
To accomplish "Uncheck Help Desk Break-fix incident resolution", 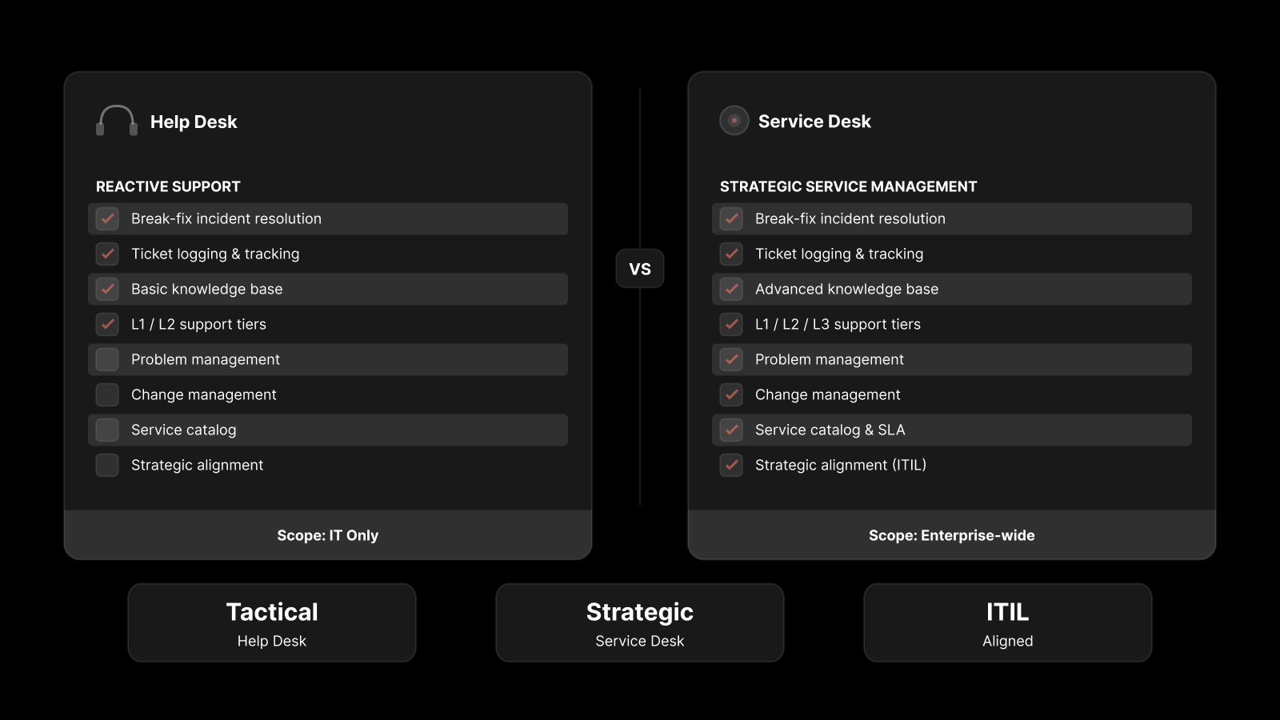I will 107,218.
